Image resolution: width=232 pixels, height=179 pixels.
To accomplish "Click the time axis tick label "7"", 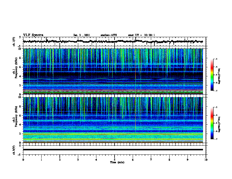I will coord(151,160).
